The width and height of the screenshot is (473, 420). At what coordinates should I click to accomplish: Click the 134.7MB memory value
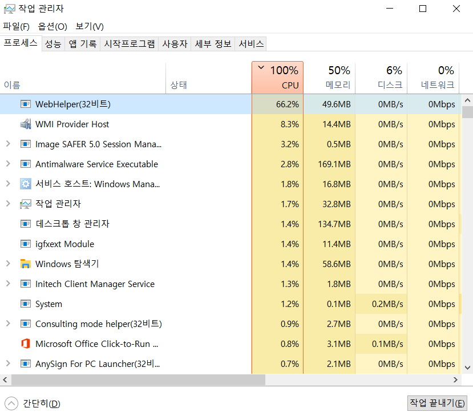pyautogui.click(x=334, y=224)
